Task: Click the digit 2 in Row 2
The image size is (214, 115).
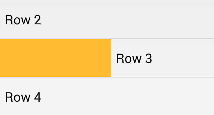Action: (37, 20)
